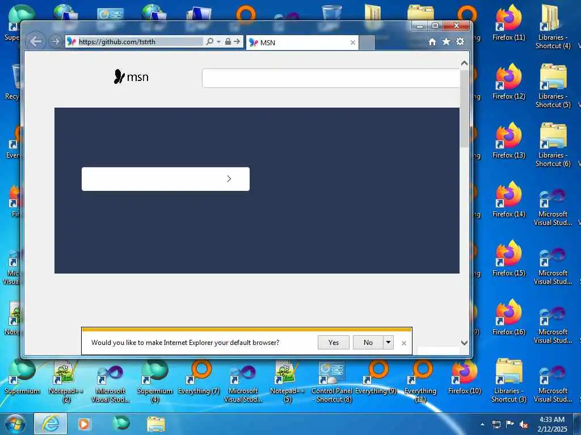Click the lock security report icon
The width and height of the screenshot is (581, 435).
[228, 41]
